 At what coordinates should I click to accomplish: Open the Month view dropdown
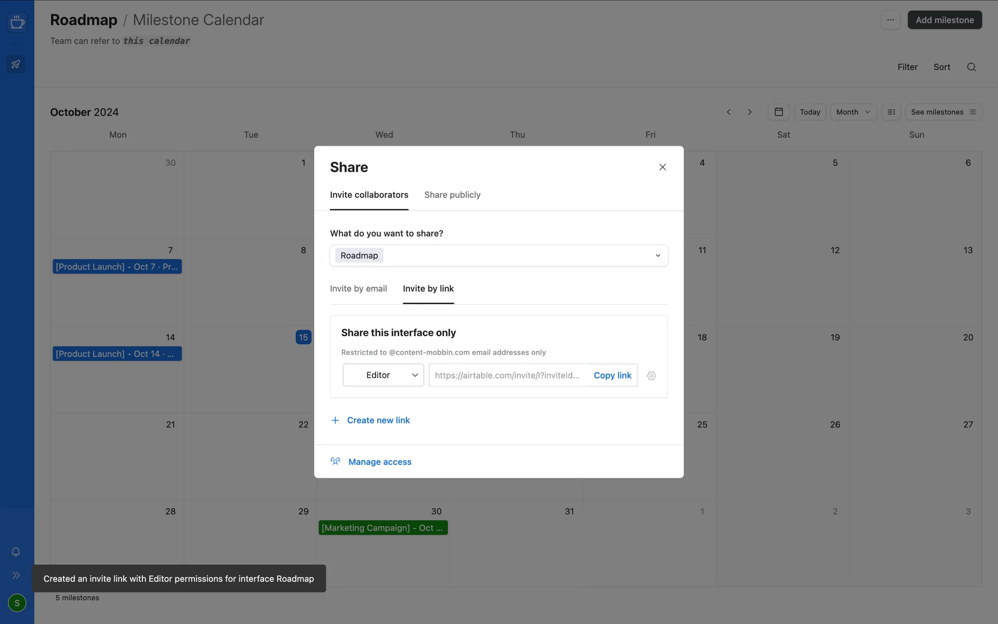tap(853, 112)
